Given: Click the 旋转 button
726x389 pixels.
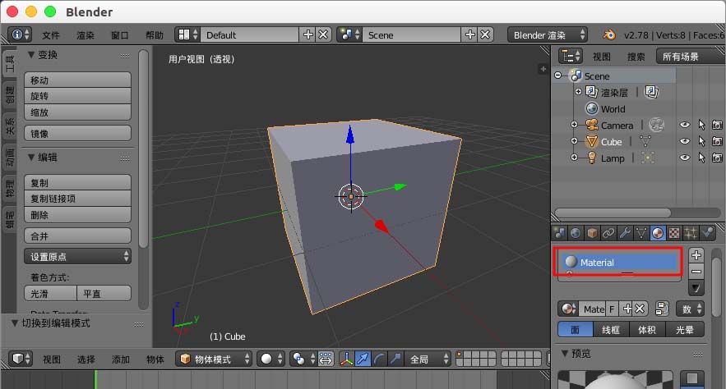Looking at the screenshot, I should click(x=78, y=96).
